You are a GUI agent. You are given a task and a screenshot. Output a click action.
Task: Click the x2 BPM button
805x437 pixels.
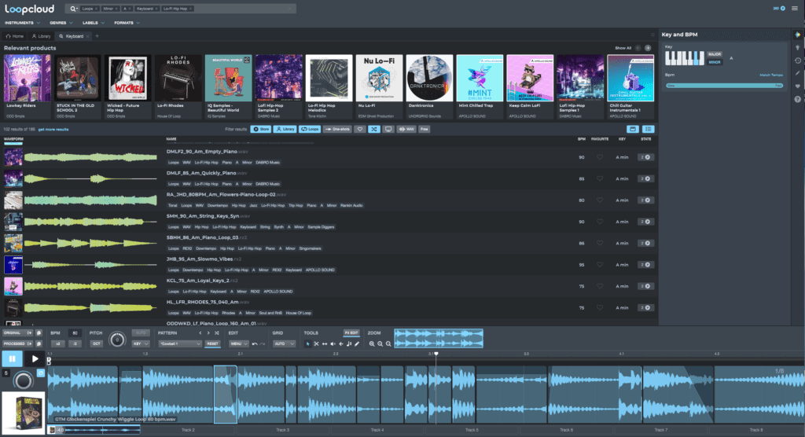coord(58,344)
